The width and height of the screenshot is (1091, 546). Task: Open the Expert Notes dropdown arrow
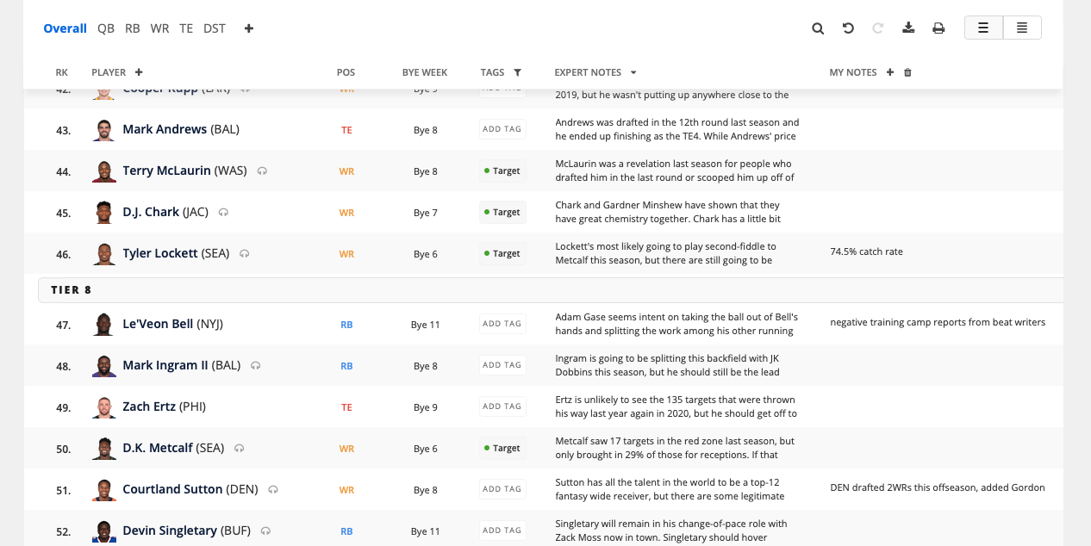pos(633,73)
